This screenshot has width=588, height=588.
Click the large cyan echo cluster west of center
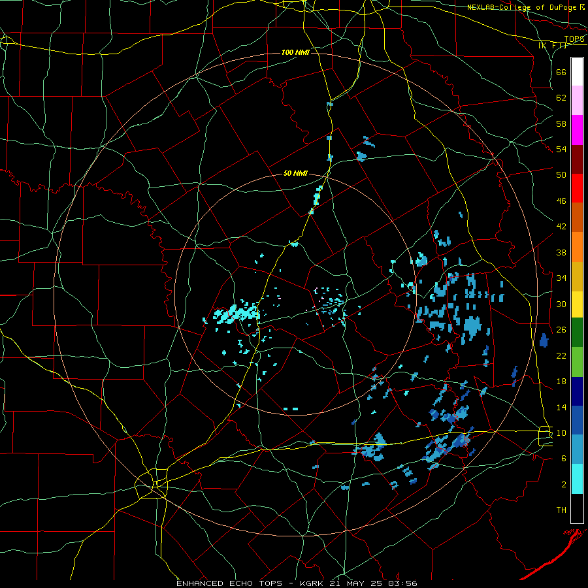coord(237,313)
